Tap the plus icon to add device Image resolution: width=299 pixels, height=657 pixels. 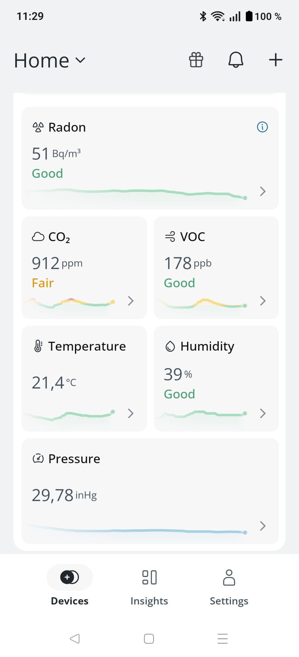point(276,60)
